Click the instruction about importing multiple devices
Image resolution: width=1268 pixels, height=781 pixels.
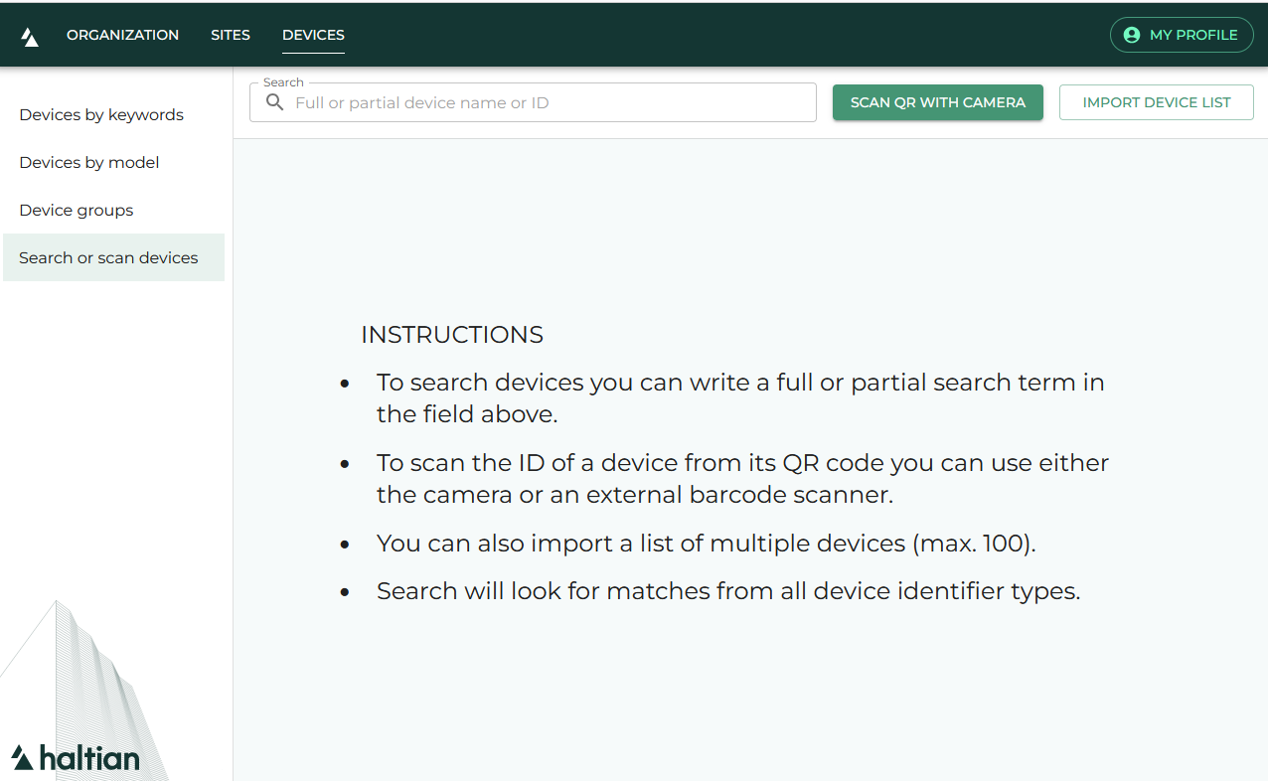pos(707,544)
